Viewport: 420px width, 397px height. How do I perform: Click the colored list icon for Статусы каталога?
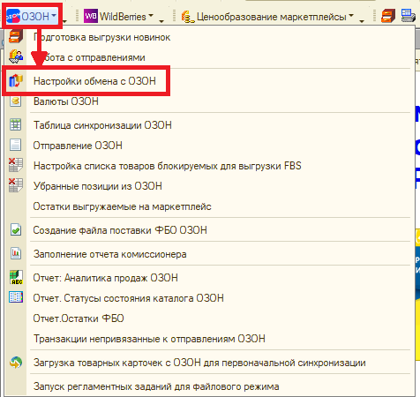click(16, 297)
